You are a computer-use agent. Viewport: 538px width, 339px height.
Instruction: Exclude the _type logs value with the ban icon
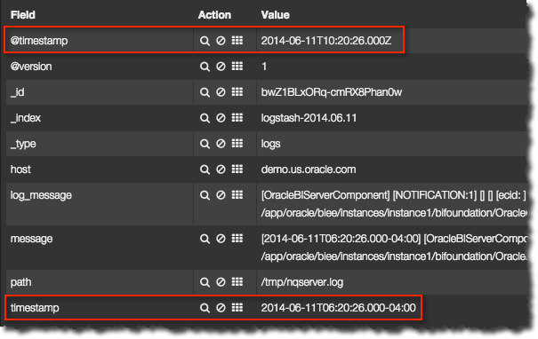coord(221,144)
